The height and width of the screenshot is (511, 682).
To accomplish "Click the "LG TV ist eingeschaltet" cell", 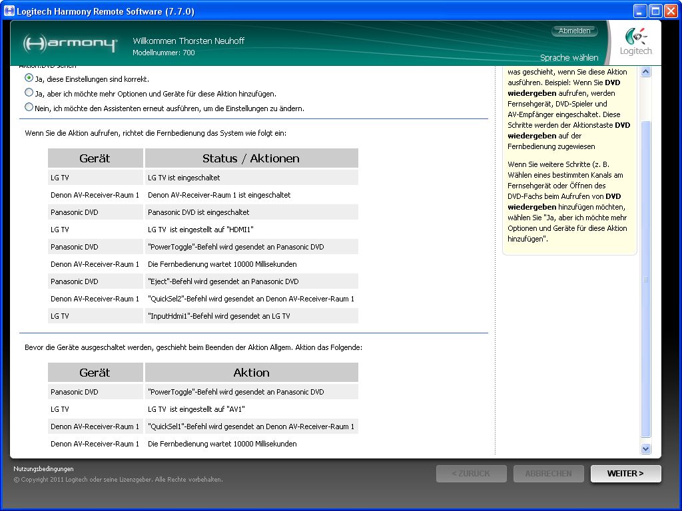I will click(x=251, y=177).
